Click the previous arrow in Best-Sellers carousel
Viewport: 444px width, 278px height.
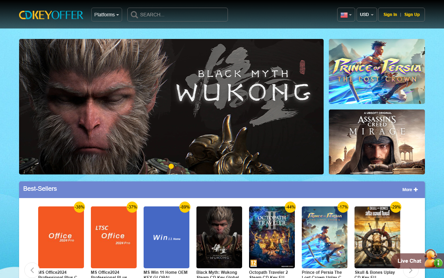point(32,270)
